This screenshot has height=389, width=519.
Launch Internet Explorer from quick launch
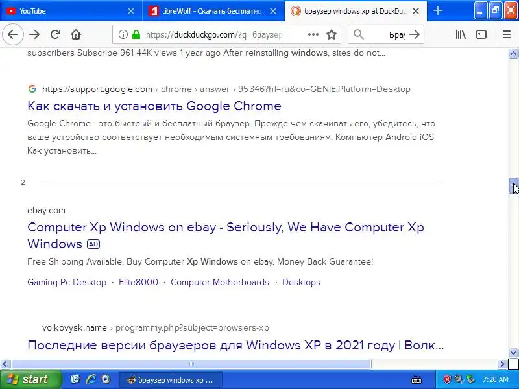90,379
